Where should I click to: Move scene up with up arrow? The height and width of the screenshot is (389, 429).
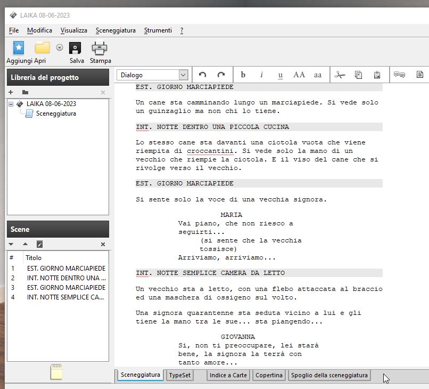(x=25, y=244)
